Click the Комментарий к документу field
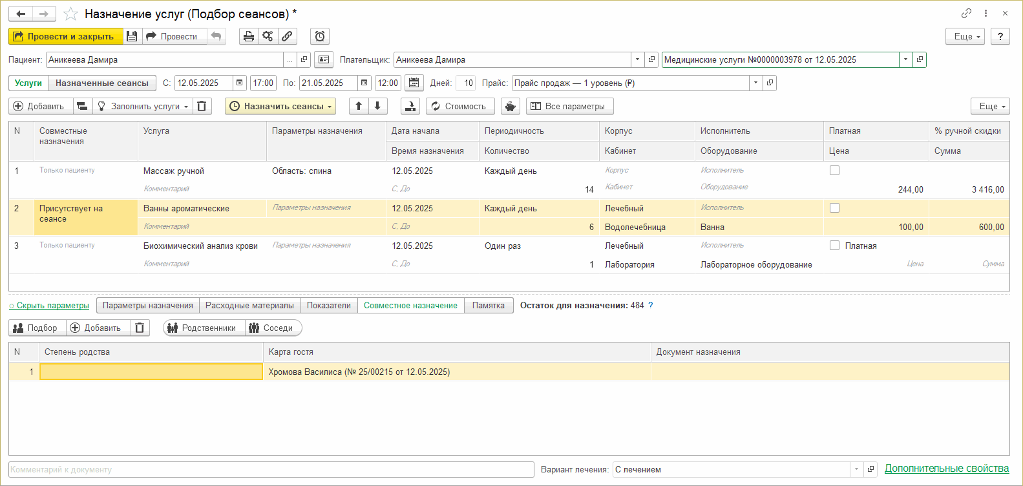The image size is (1023, 486). (271, 470)
